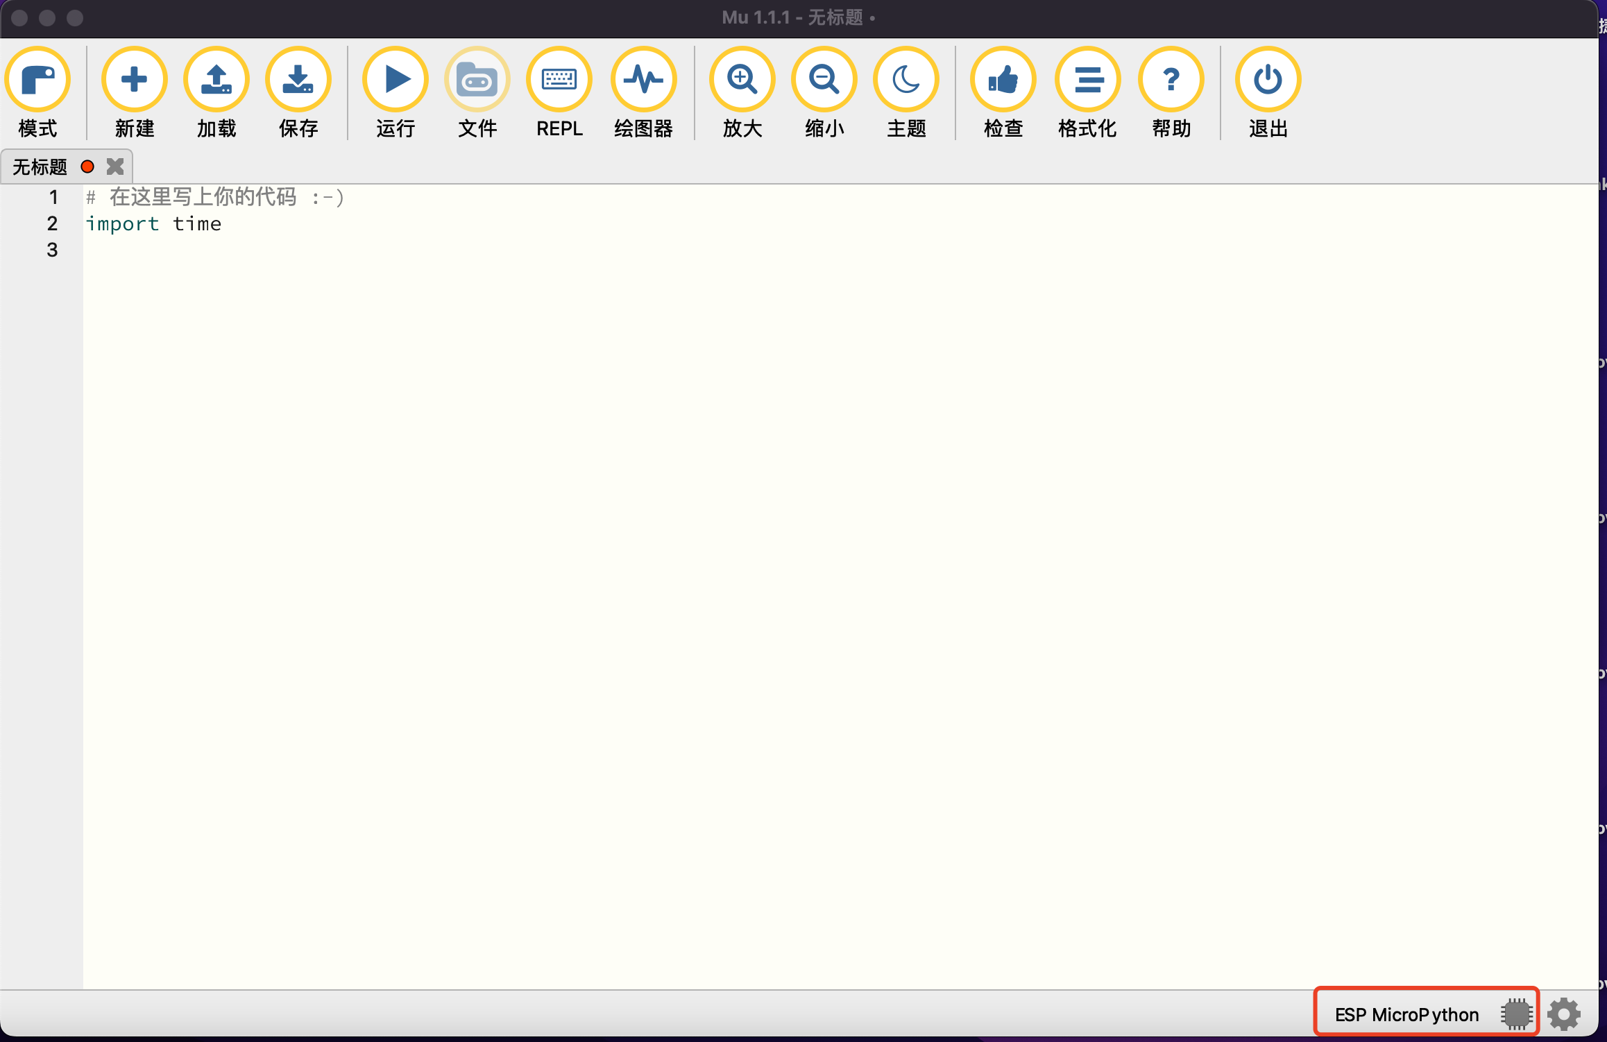
Task: Click the 'import time' code line
Action: tap(153, 224)
